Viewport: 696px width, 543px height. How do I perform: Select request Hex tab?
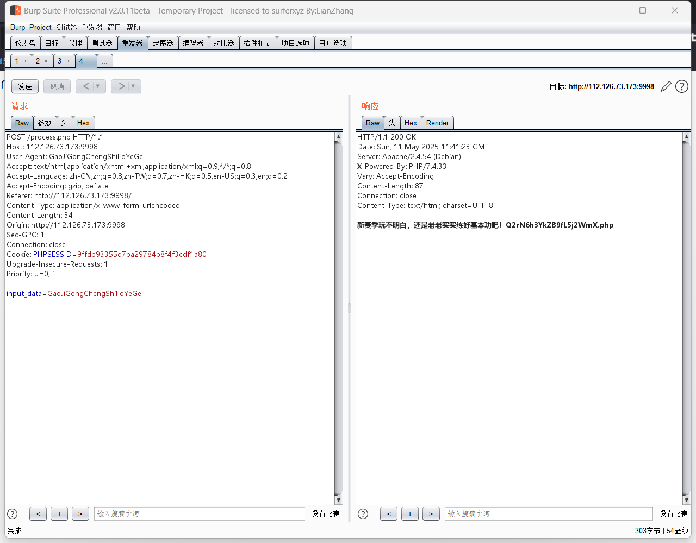coord(84,123)
